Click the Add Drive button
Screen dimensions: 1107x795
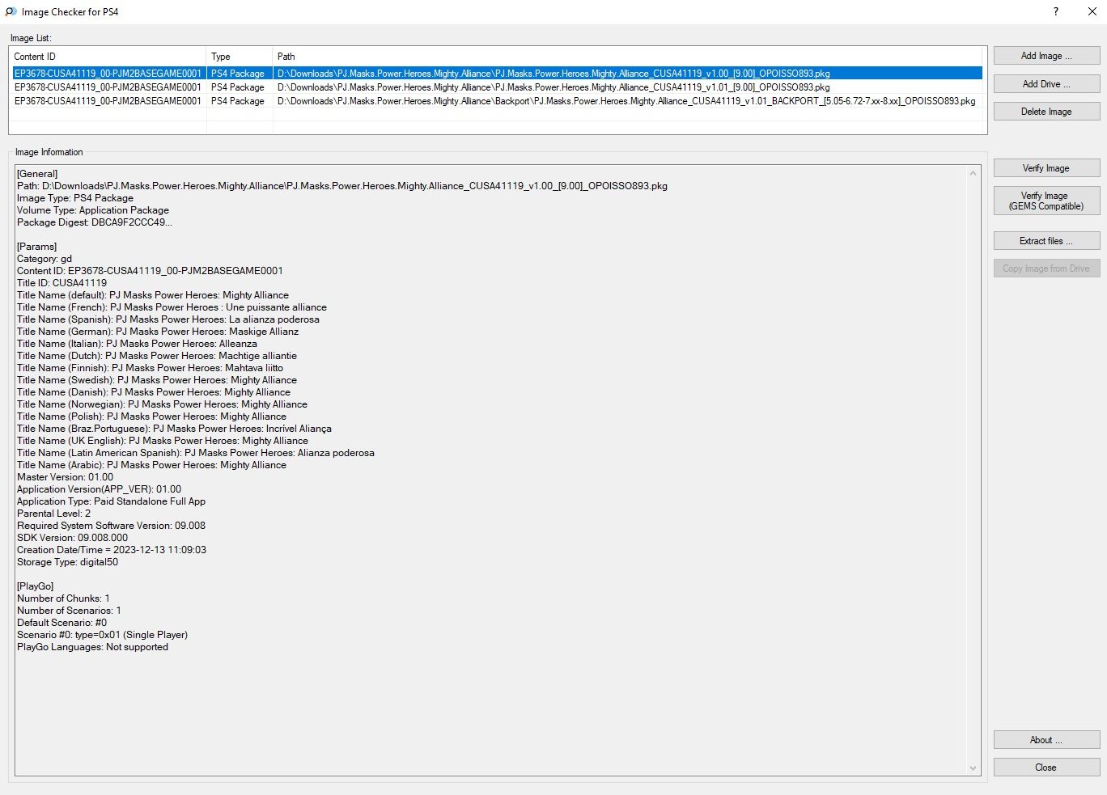pyautogui.click(x=1046, y=84)
